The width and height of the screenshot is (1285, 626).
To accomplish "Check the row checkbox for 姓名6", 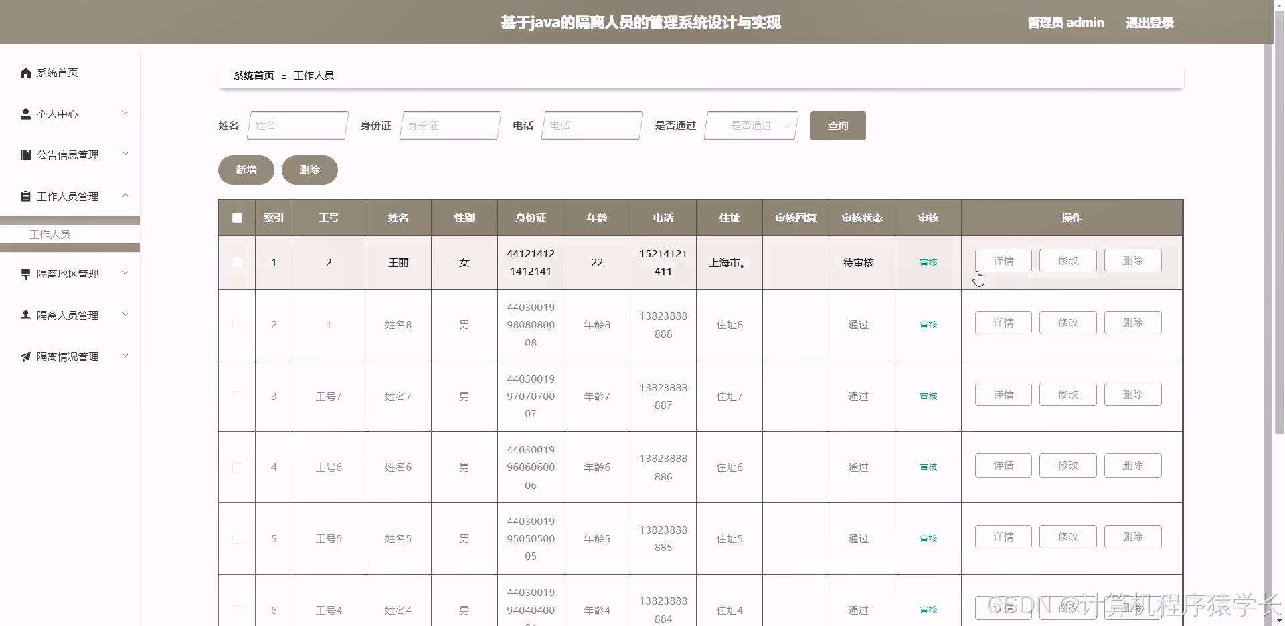I will point(237,467).
